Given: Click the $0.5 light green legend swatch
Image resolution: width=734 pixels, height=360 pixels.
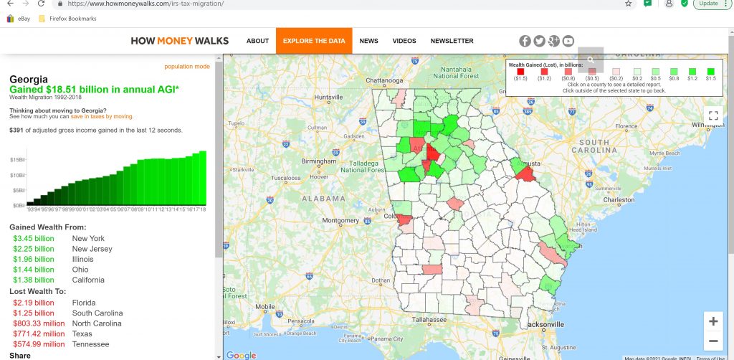Looking at the screenshot, I should 655,72.
